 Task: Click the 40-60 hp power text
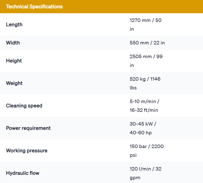pos(141,133)
